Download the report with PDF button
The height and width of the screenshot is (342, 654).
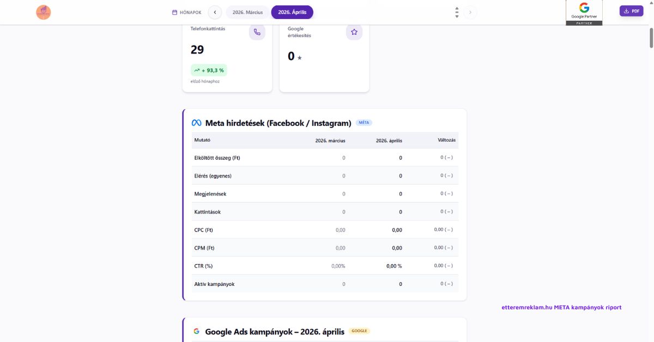[632, 11]
